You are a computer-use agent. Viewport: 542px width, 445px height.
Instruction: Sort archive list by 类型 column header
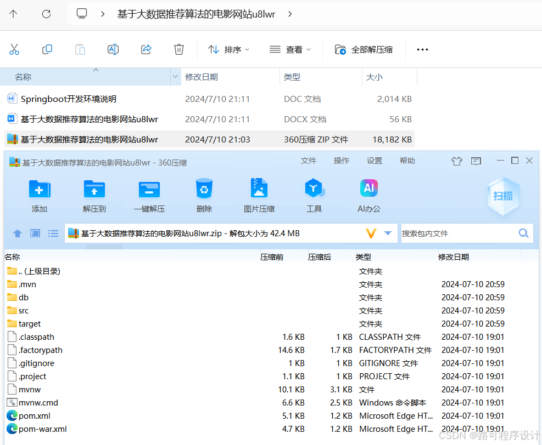(364, 257)
